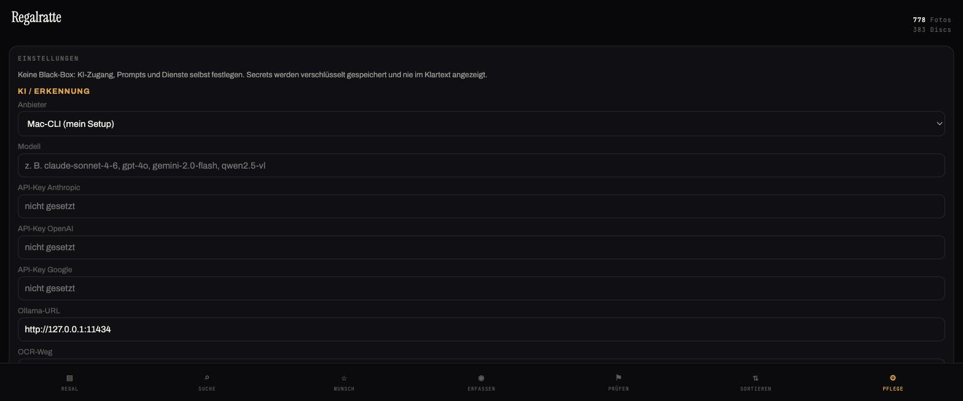Image resolution: width=963 pixels, height=401 pixels.
Task: Focus the API-Key Anthropic field
Action: click(481, 207)
